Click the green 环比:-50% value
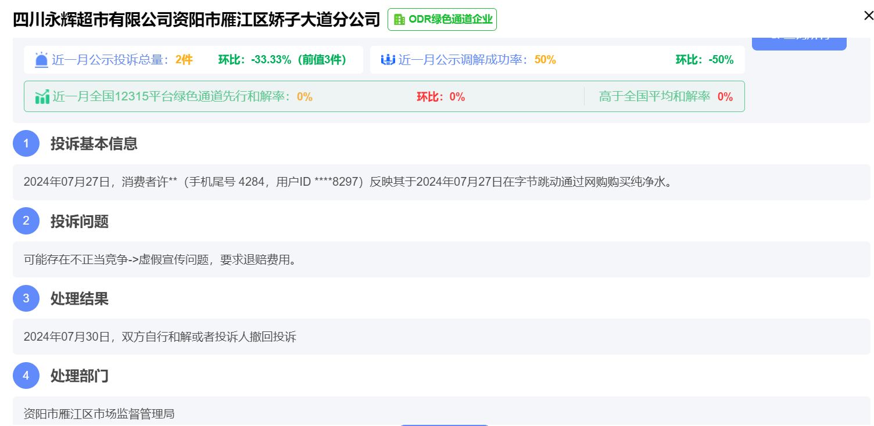Image resolution: width=874 pixels, height=426 pixels. 704,60
